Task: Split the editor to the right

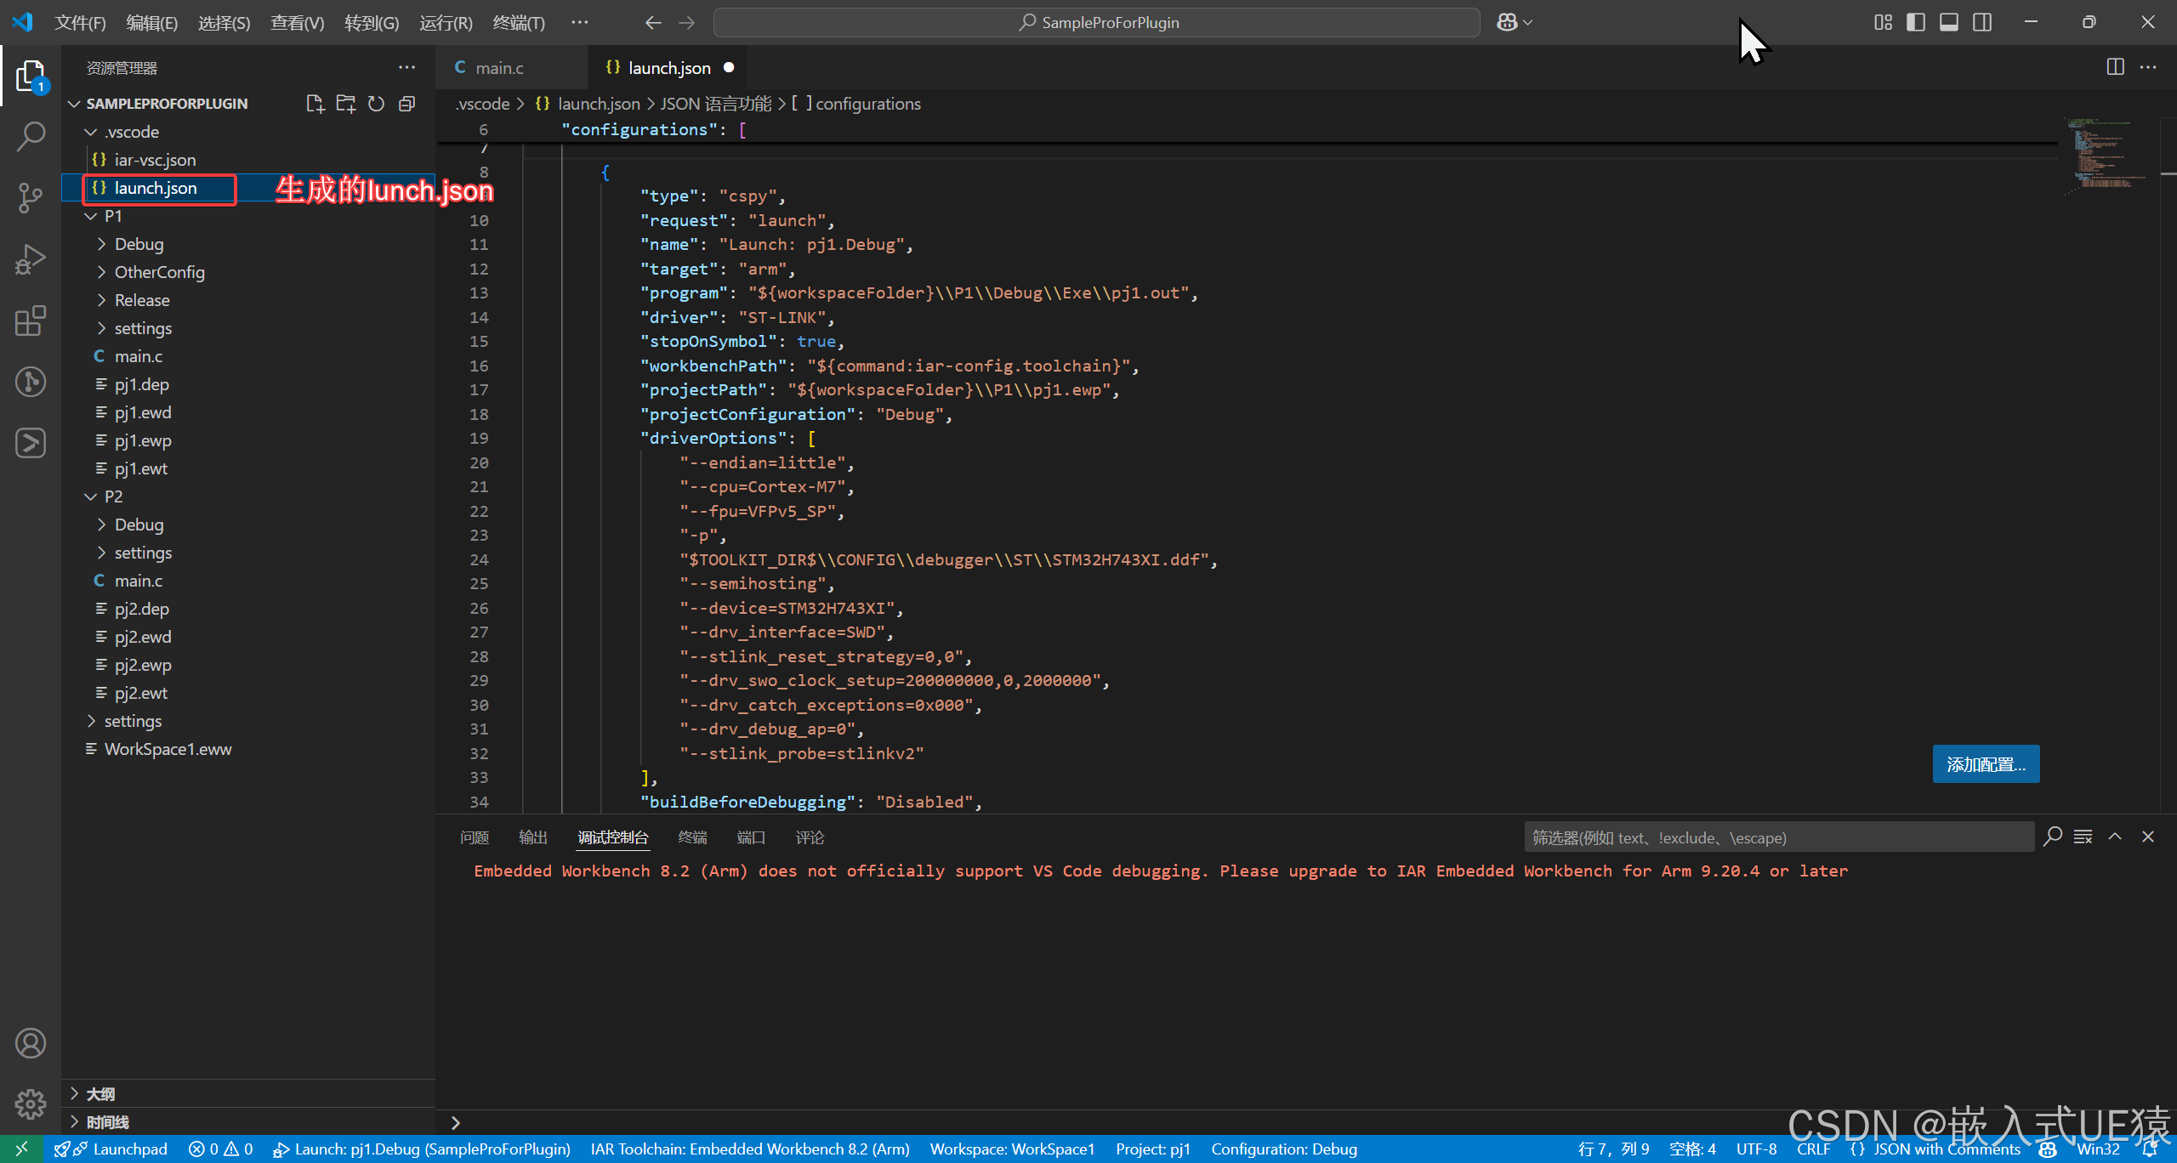Action: click(x=2115, y=67)
